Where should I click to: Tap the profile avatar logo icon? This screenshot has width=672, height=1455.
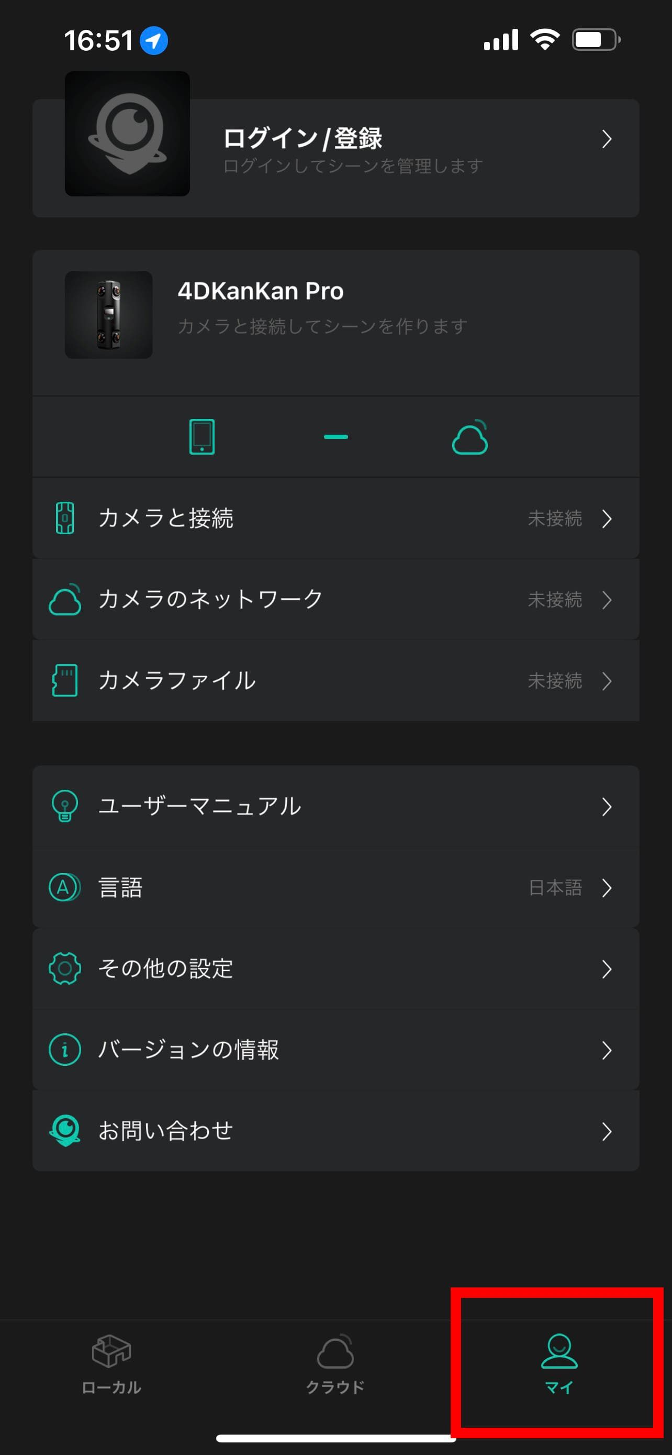coord(127,134)
